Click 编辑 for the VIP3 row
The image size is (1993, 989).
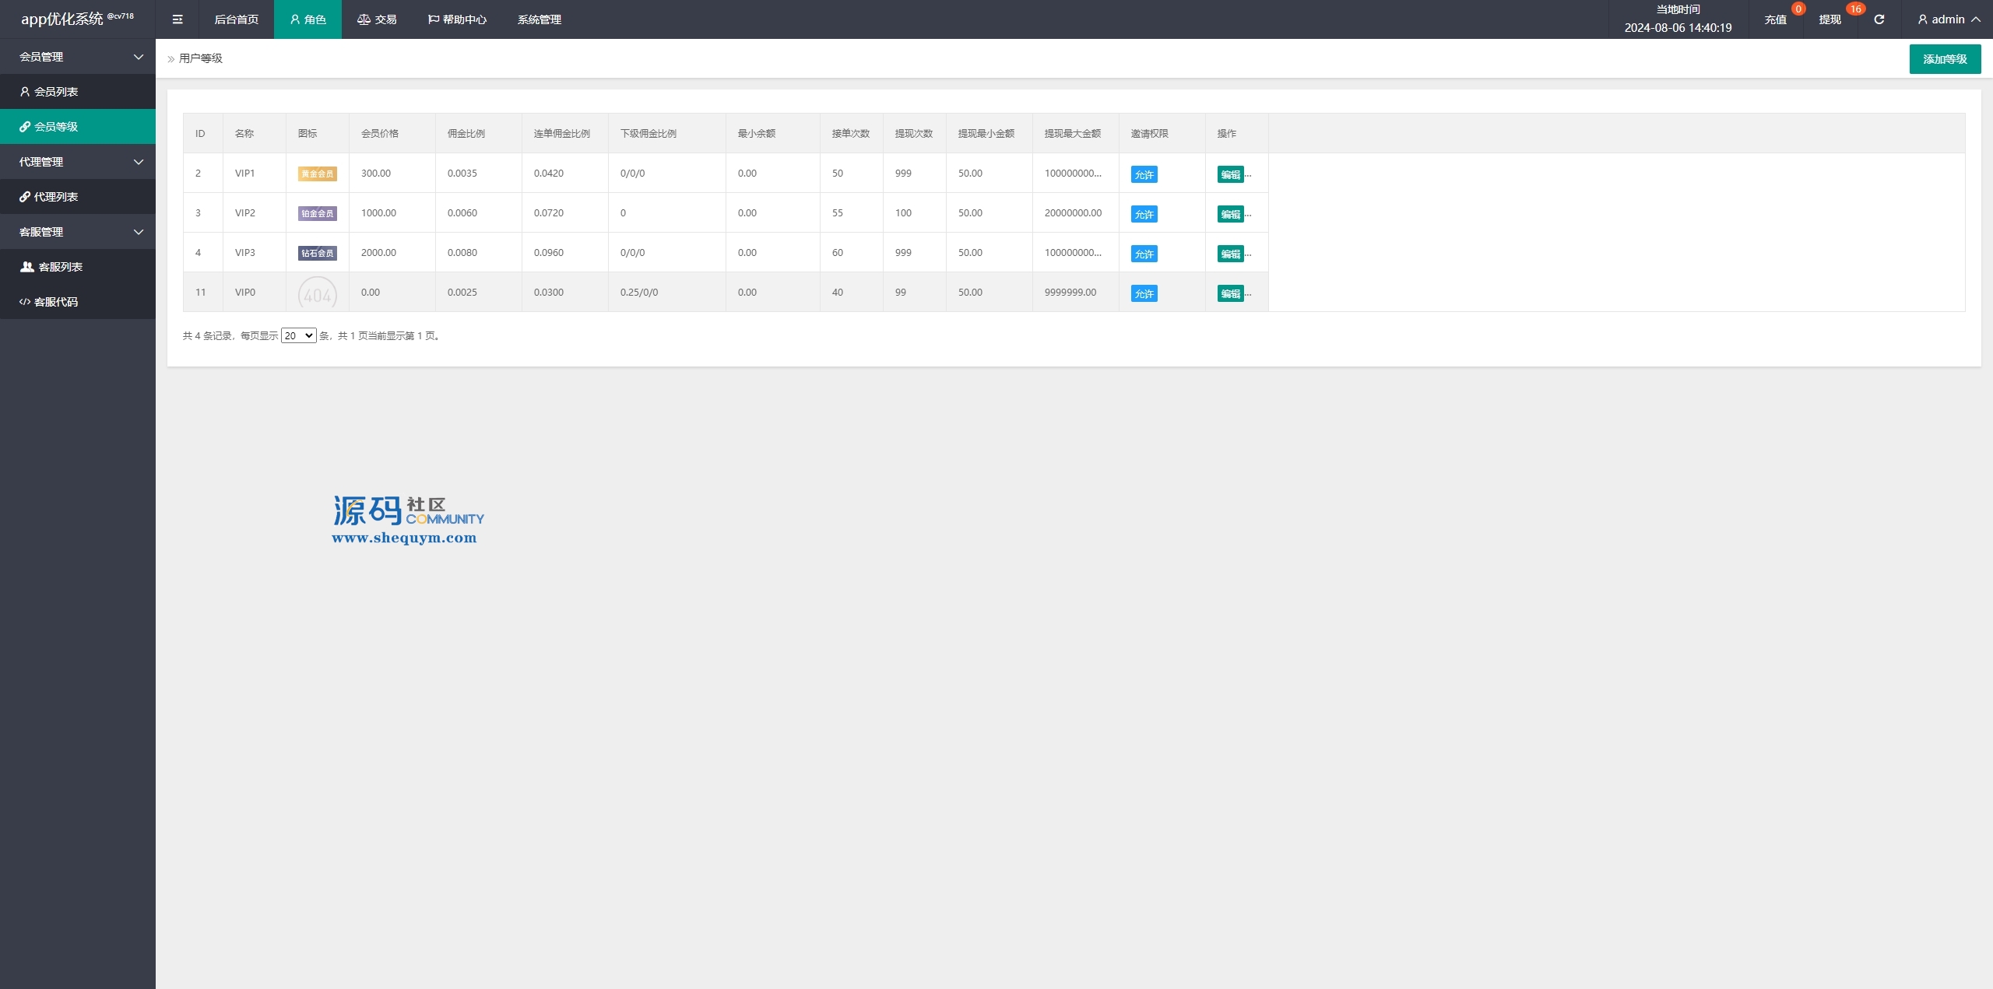1230,254
